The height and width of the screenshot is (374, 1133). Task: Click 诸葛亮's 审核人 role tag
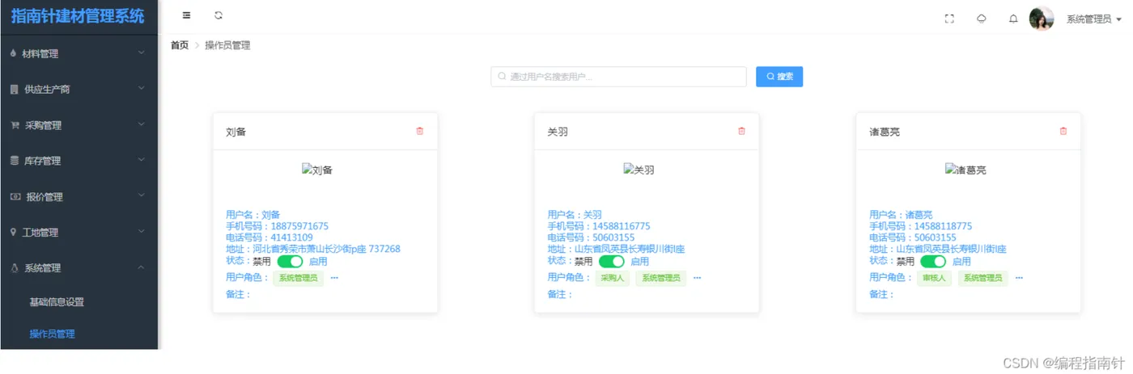(x=934, y=278)
